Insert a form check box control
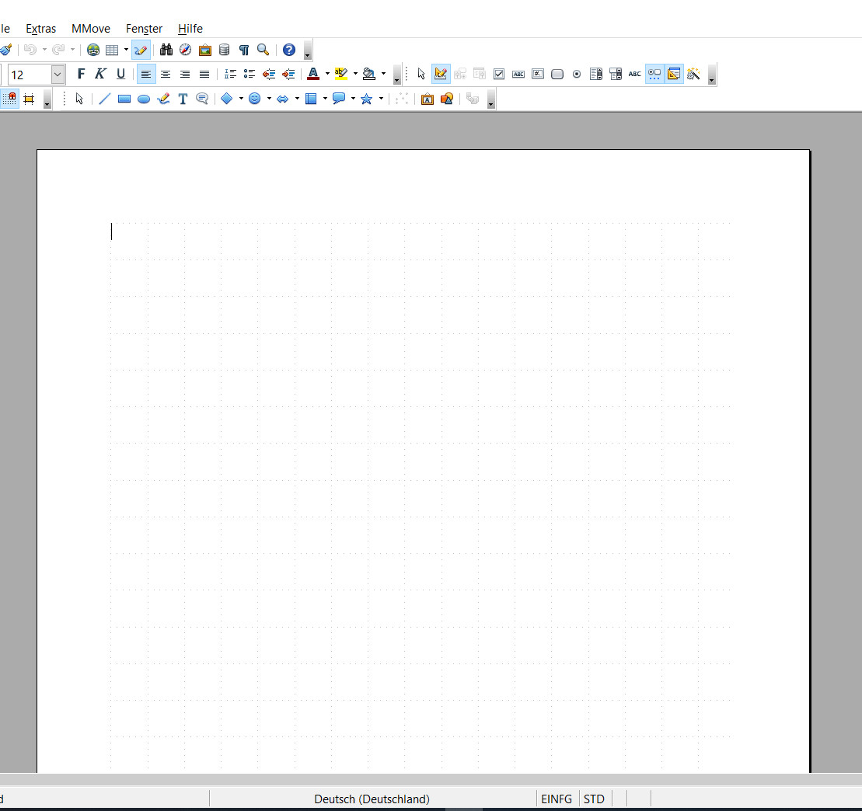Viewport: 862px width, 811px height. point(499,74)
